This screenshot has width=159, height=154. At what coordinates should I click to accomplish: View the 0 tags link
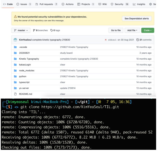coord(55,30)
